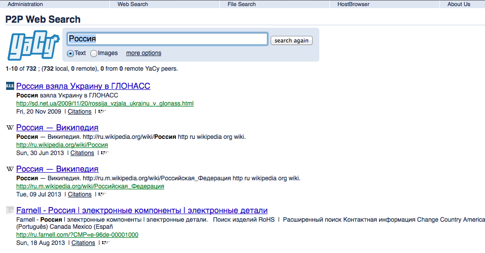The height and width of the screenshot is (253, 485).
Task: Click the 1-10 of 732 results summary
Action: [92, 69]
